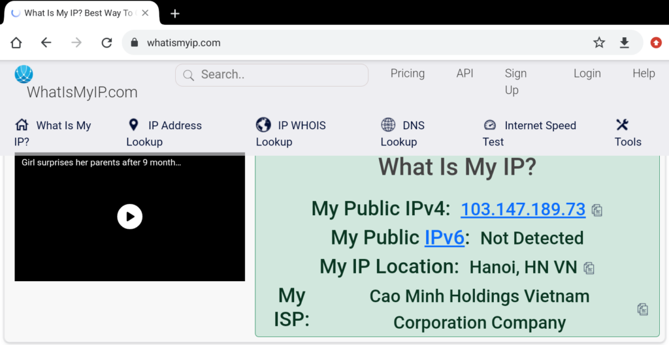Navigate back with the back arrow
Screen dimensions: 669x345
[46, 42]
